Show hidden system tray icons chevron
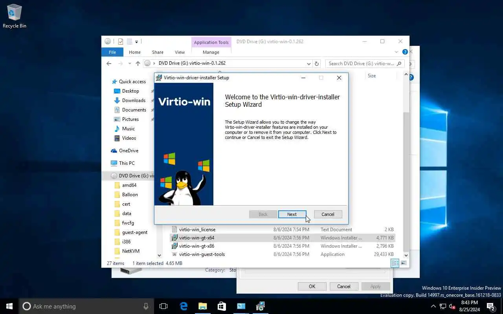The height and width of the screenshot is (314, 503). (433, 306)
